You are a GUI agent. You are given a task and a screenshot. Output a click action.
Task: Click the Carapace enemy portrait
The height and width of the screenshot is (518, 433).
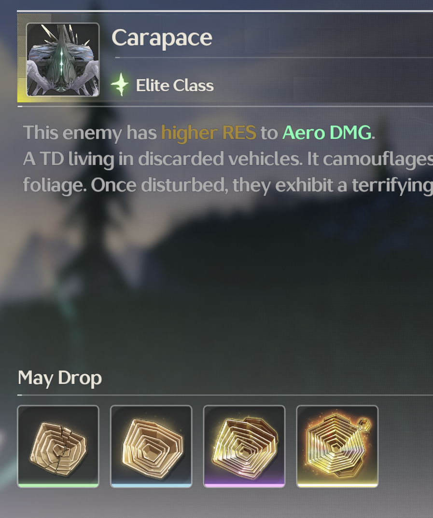63,60
